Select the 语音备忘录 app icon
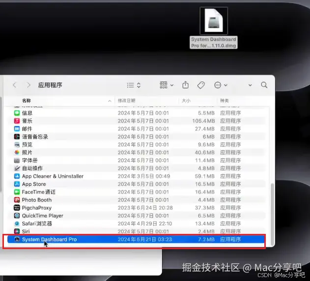Image resolution: width=310 pixels, height=281 pixels. [x=17, y=136]
